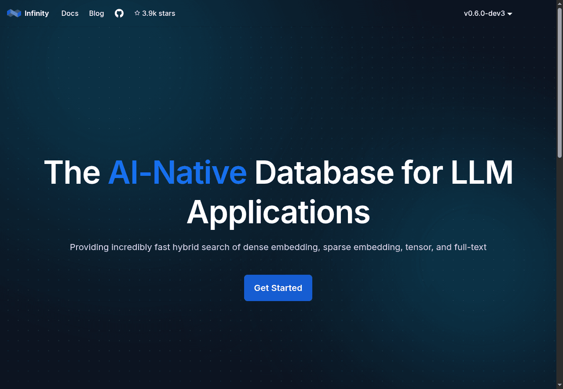
Task: Click the Infinity brand name text
Action: coord(37,14)
